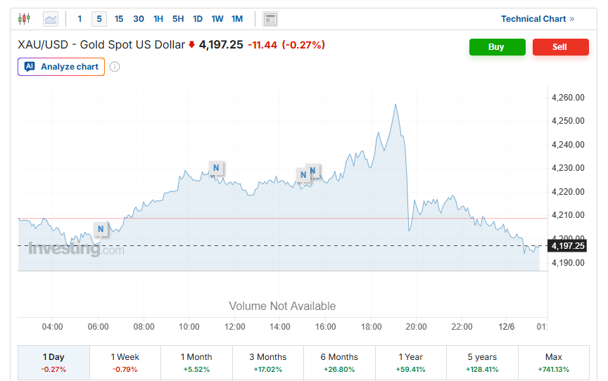Image resolution: width=608 pixels, height=381 pixels.
Task: Select the 1 Year performance tab
Action: (410, 362)
